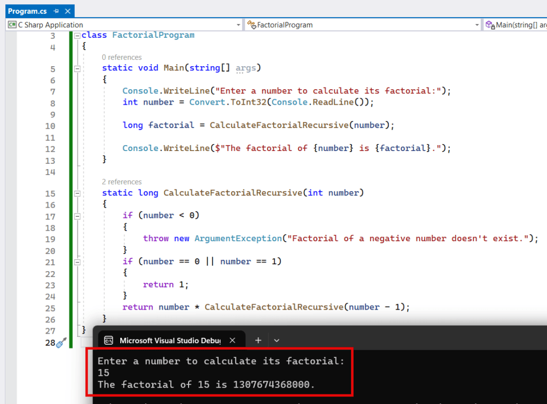The width and height of the screenshot is (547, 404).
Task: Open the C Sharp Application dropdown
Action: pyautogui.click(x=239, y=25)
